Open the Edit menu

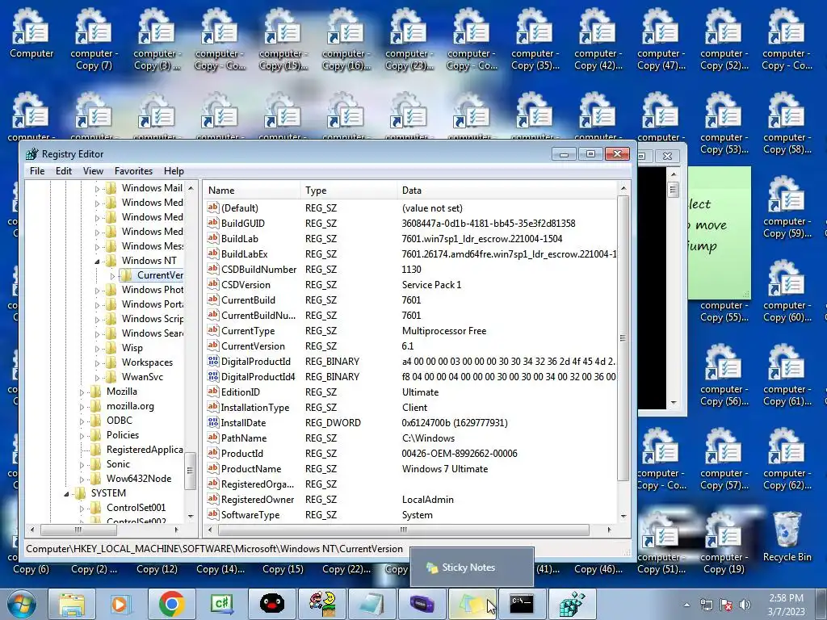[x=63, y=171]
